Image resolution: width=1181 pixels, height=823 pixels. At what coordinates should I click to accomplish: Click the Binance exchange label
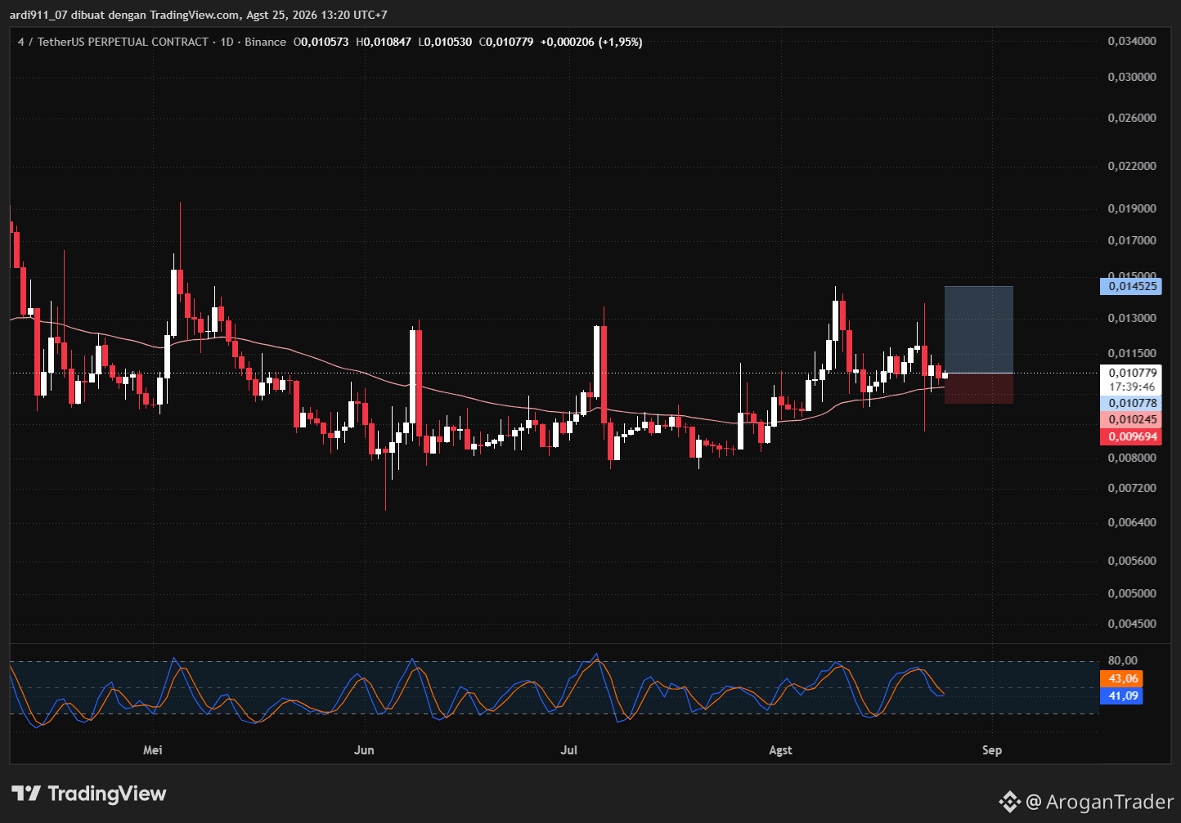click(x=266, y=42)
